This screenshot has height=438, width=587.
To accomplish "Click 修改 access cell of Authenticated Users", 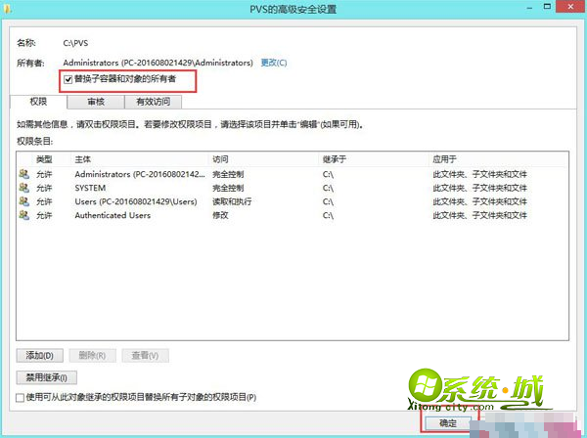I will [x=220, y=215].
